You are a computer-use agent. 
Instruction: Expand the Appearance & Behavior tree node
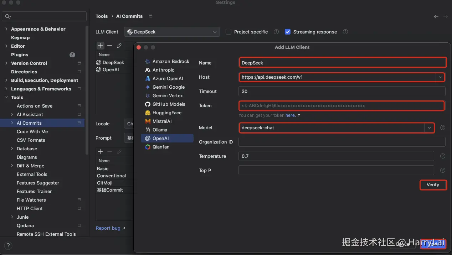click(x=6, y=29)
